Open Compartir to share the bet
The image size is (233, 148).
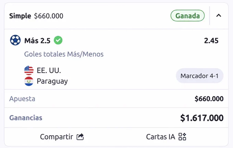pos(62,137)
